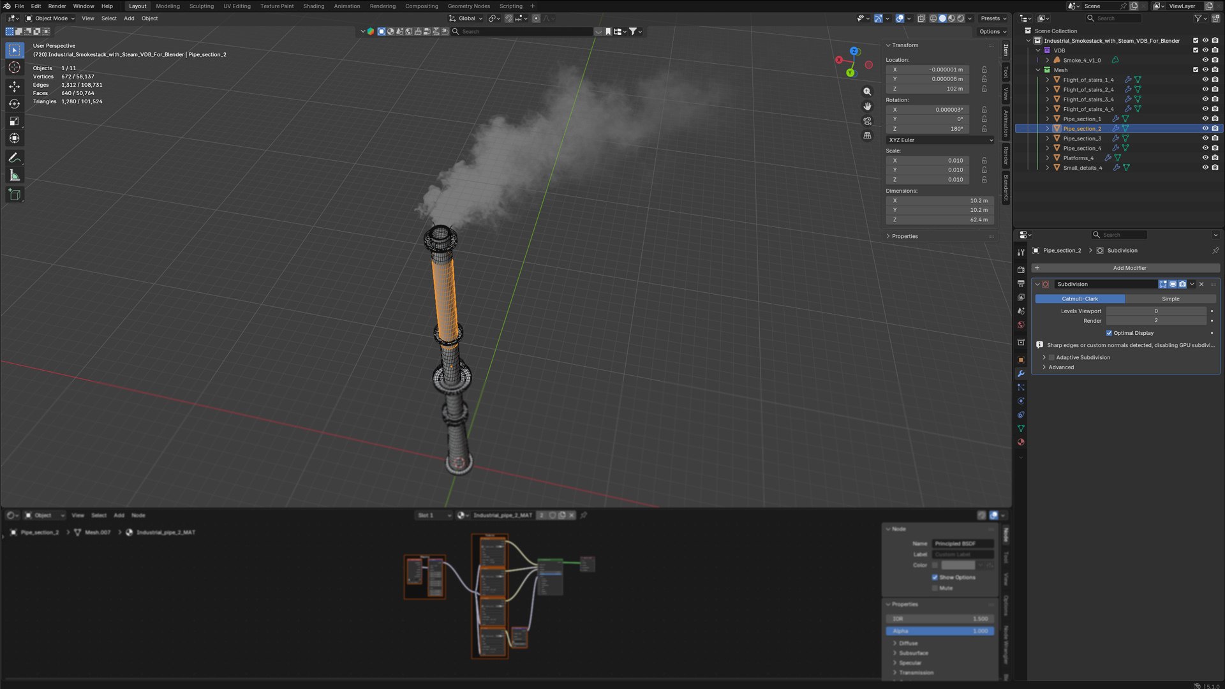Click the Location Z field showing 102 m
1225x689 pixels.
(x=928, y=89)
